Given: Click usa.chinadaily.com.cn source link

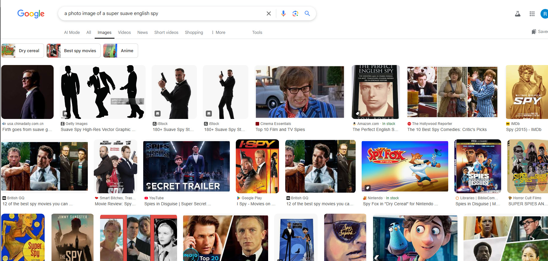Looking at the screenshot, I should (x=25, y=124).
